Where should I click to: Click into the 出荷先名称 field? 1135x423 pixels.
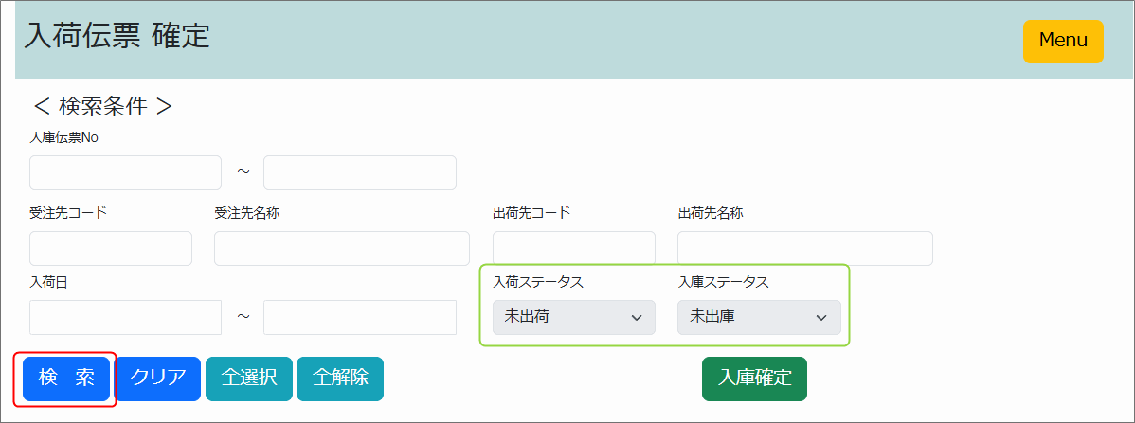coord(804,249)
